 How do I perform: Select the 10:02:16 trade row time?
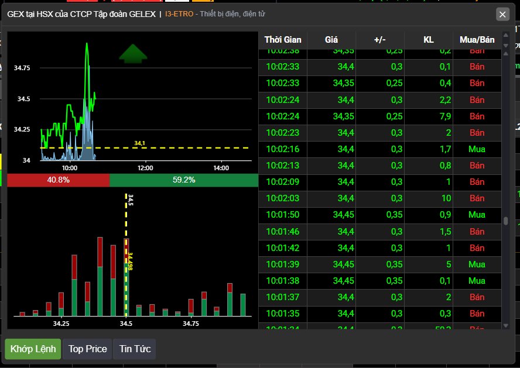pos(283,149)
